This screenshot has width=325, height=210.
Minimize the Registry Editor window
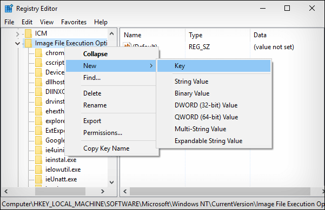263,9
